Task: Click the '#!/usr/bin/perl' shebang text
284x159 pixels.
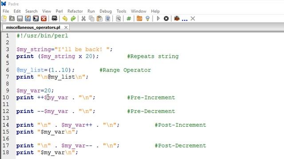Action: pos(42,36)
